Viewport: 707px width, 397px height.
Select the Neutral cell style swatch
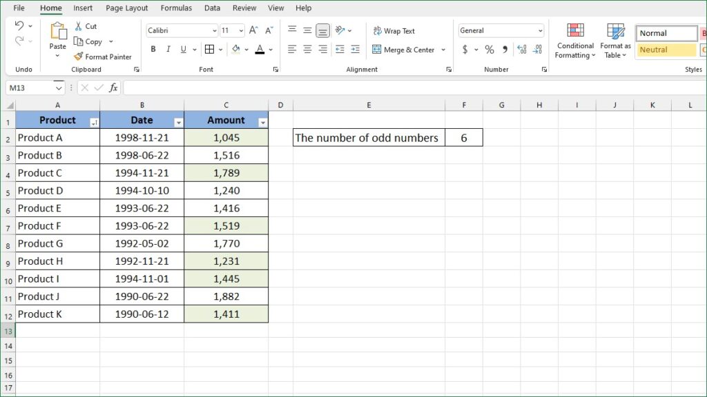pyautogui.click(x=664, y=49)
